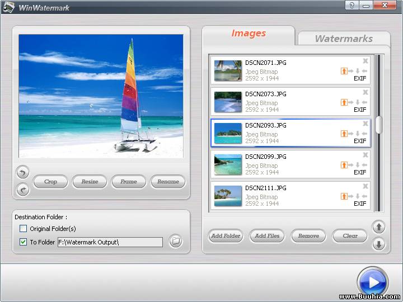This screenshot has height=302, width=403.
Task: Click the rotate clockwise arrow under the preview
Action: click(23, 190)
